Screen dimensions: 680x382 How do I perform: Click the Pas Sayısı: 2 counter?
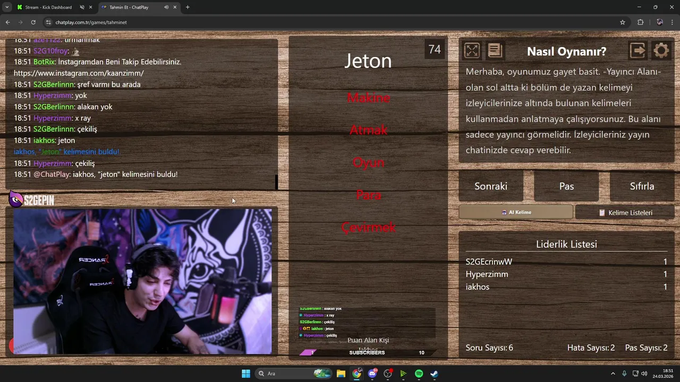pos(646,348)
